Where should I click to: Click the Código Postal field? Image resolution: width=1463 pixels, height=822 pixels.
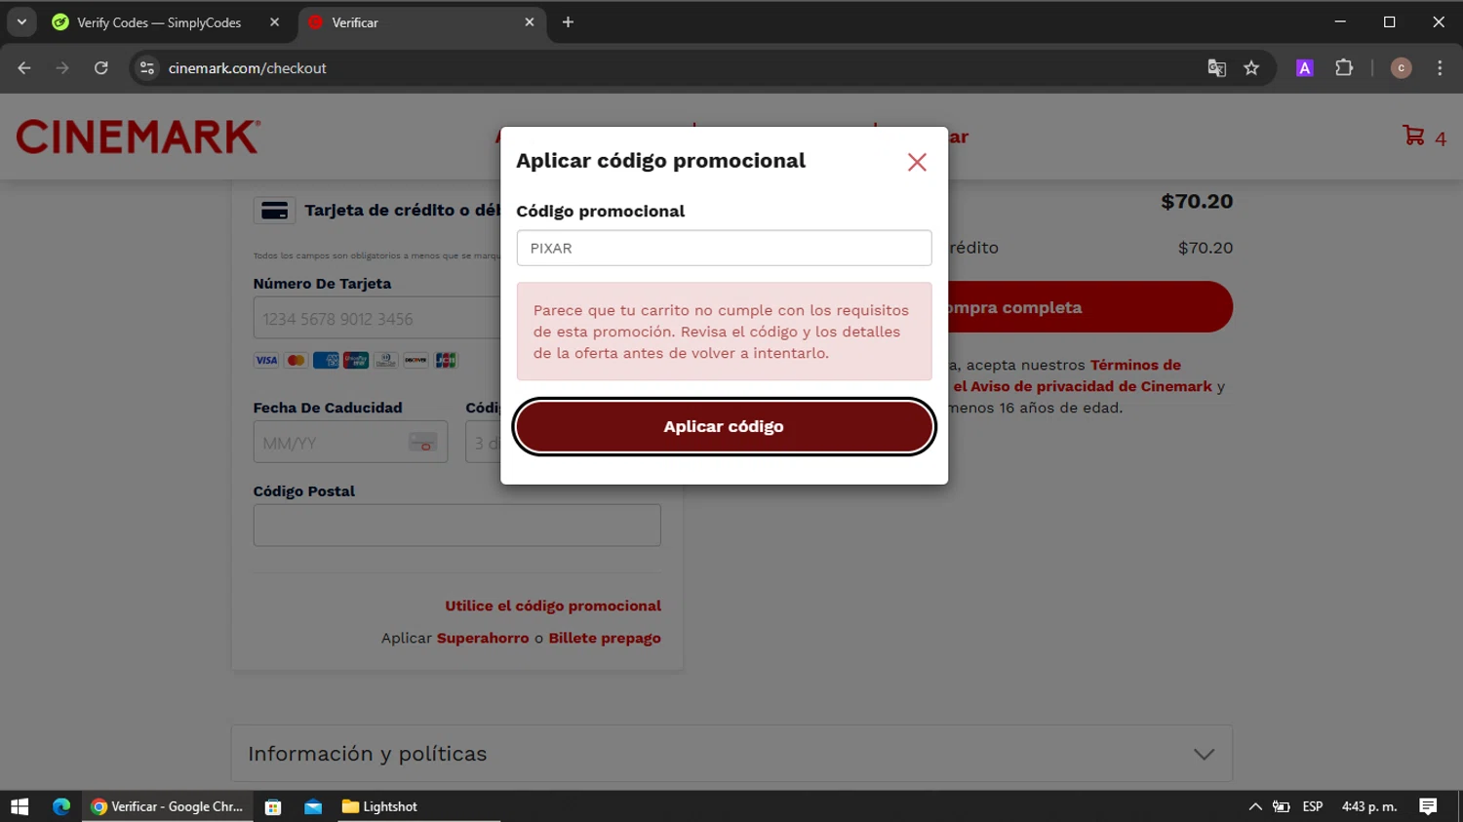456,525
